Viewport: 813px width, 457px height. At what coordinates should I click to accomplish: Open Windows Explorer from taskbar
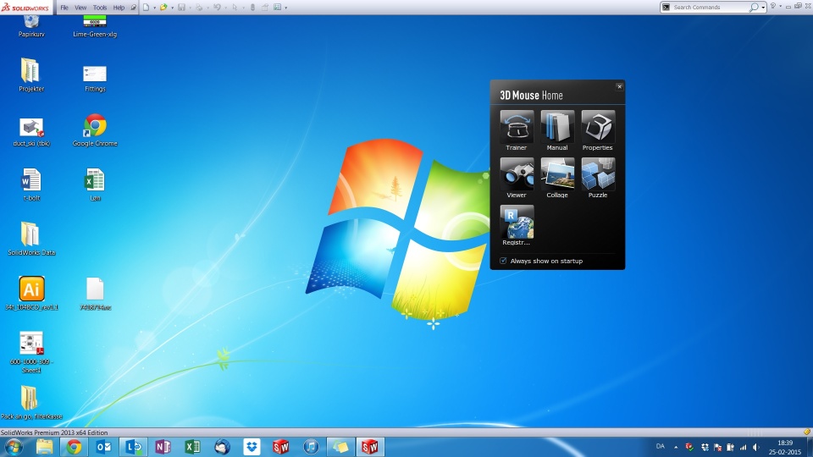[x=44, y=447]
